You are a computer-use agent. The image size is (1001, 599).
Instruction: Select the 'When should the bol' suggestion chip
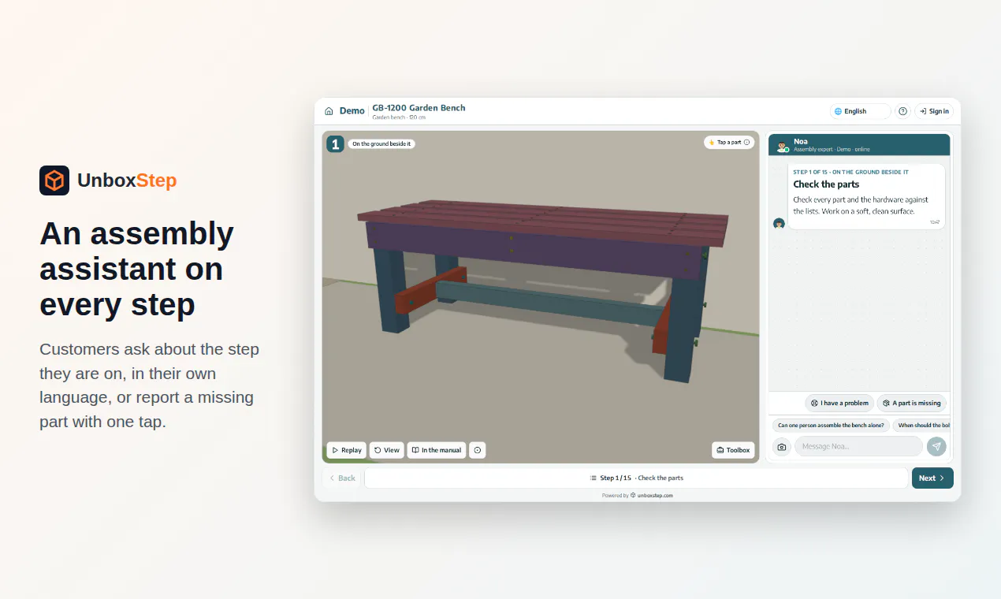(x=922, y=426)
